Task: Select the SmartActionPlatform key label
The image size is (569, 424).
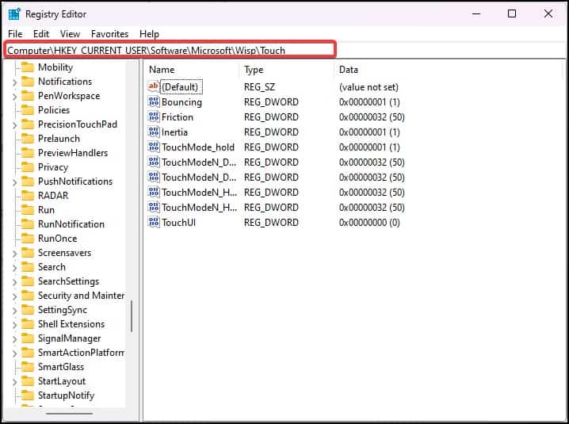Action: [81, 353]
